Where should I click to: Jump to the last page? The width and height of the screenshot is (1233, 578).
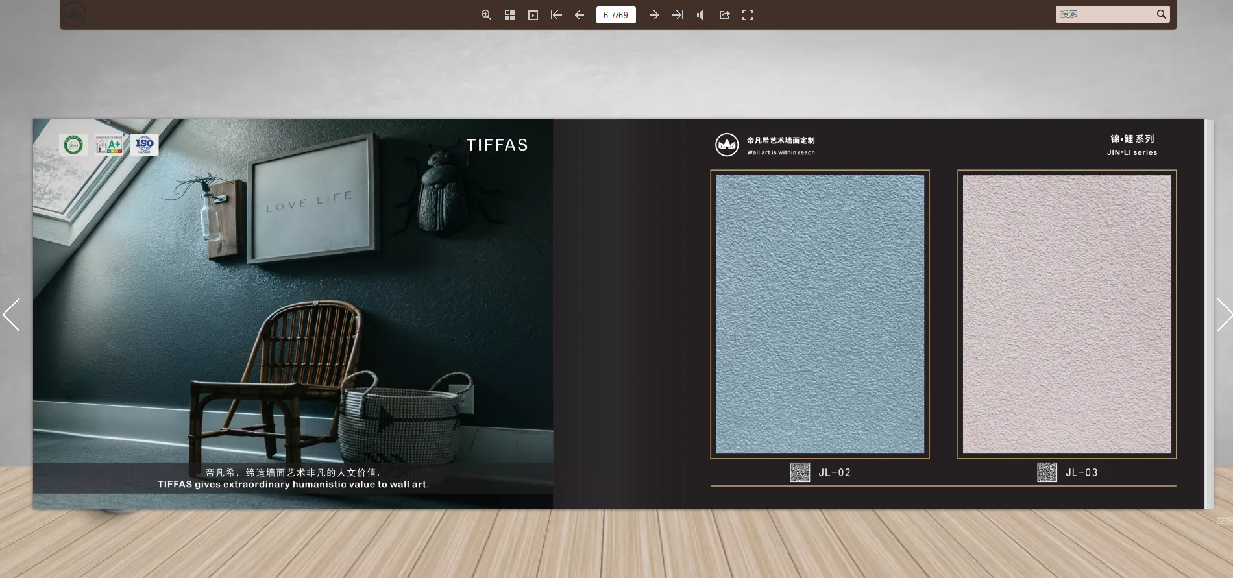tap(678, 15)
